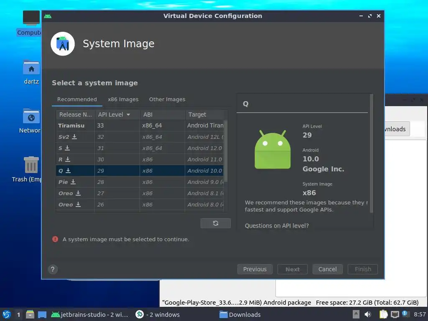The image size is (428, 321).
Task: Open the Computer desktop icon
Action: pyautogui.click(x=31, y=18)
